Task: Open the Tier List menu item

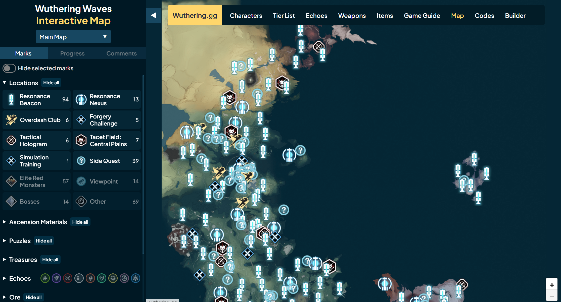Action: (x=284, y=16)
